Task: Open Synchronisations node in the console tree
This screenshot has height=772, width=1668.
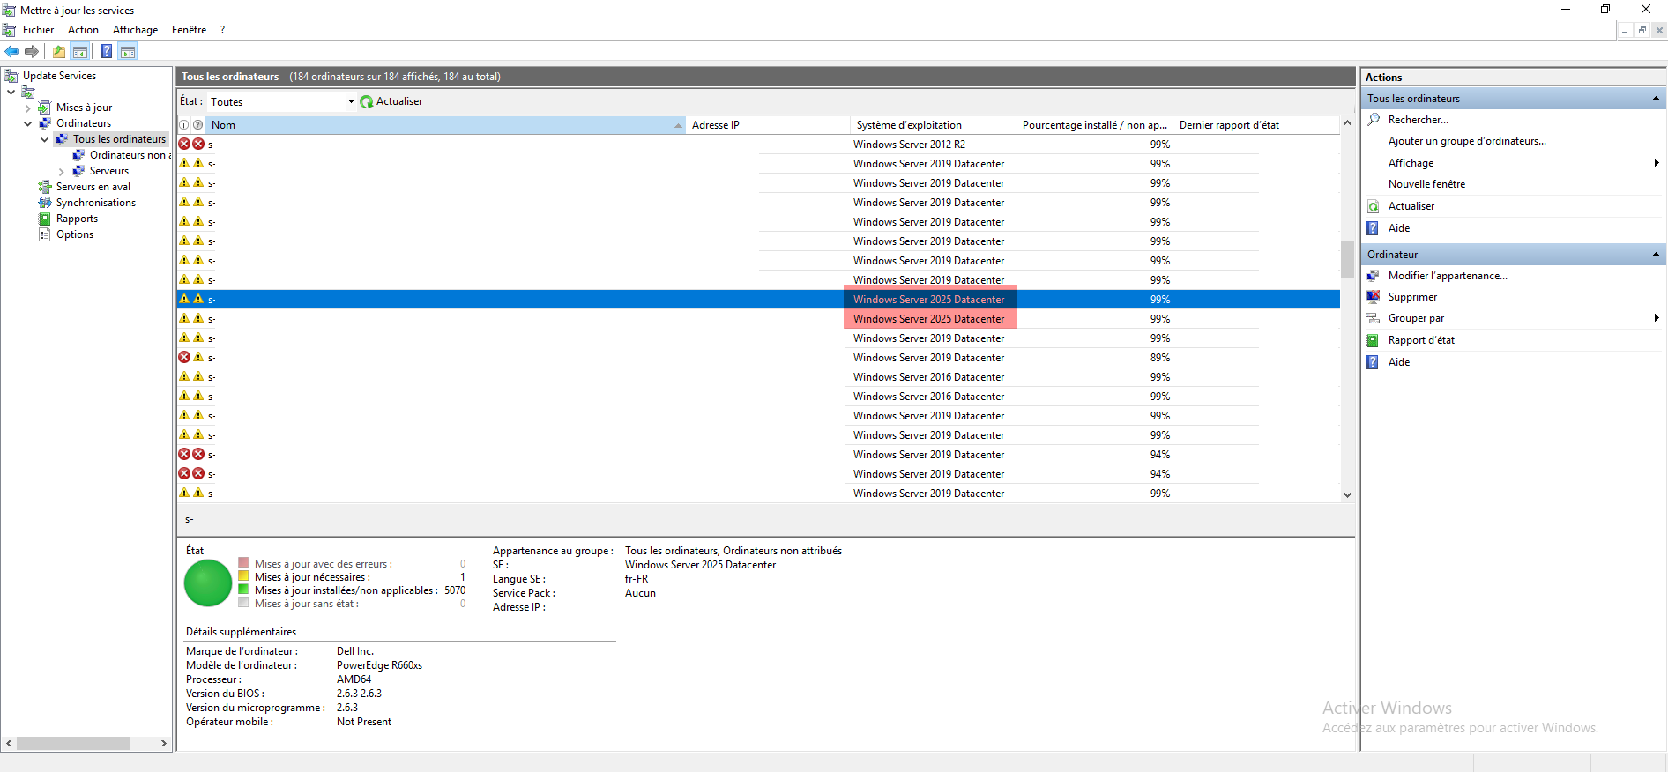Action: point(95,203)
